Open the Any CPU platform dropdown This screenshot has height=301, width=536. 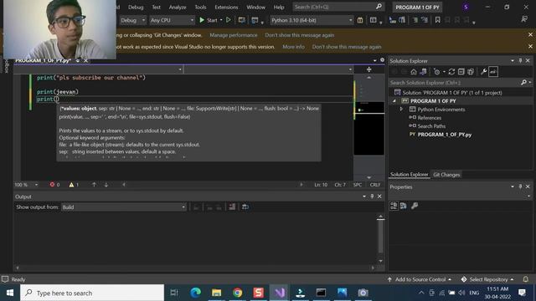click(x=172, y=20)
